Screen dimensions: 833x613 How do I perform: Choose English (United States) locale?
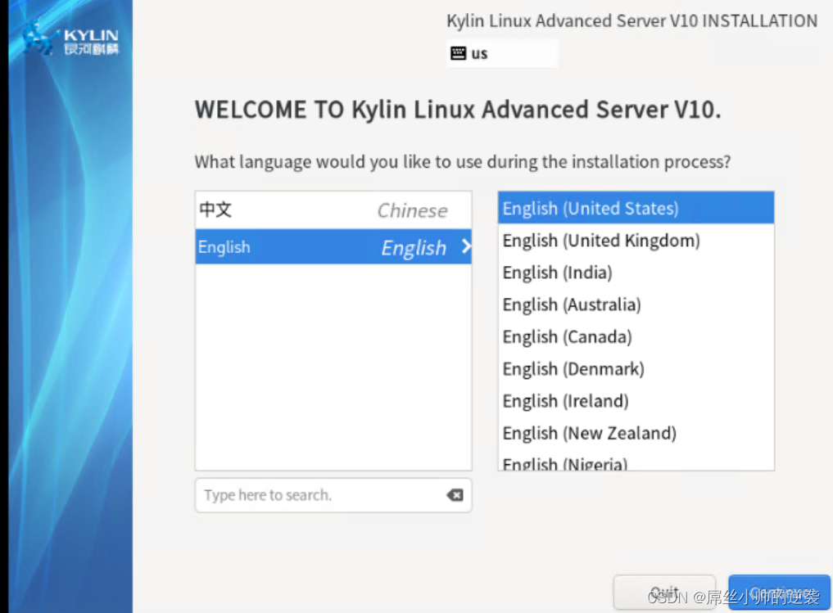click(636, 209)
